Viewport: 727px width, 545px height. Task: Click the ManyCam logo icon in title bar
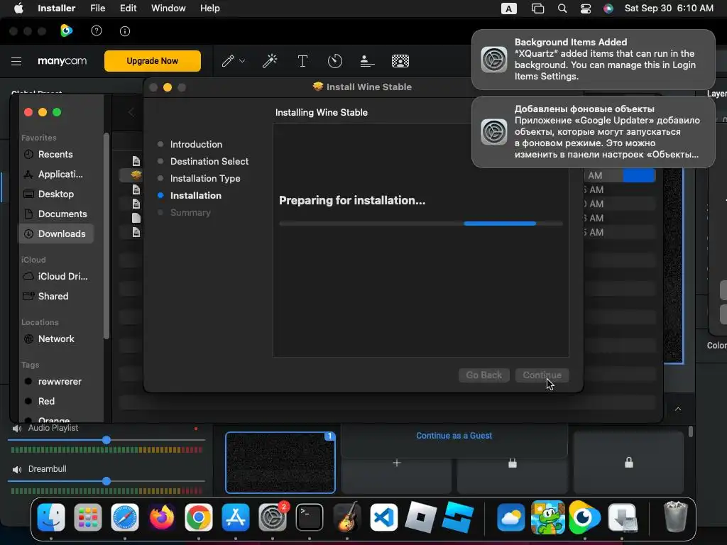pos(66,31)
